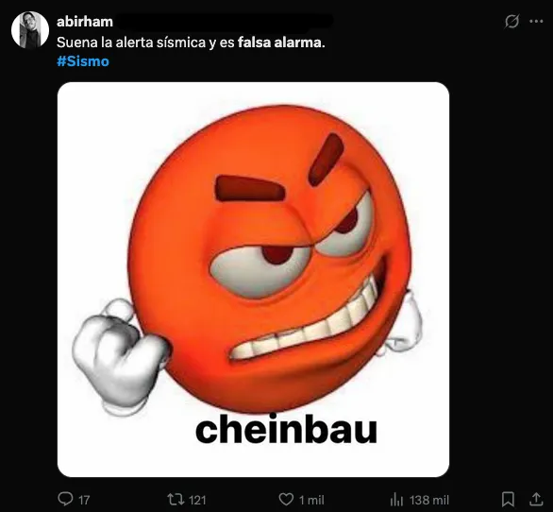
Task: Open abirham's profile avatar
Action: [x=30, y=29]
